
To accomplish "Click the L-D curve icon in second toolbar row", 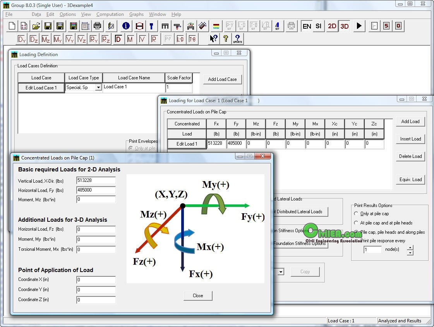I will (180, 39).
